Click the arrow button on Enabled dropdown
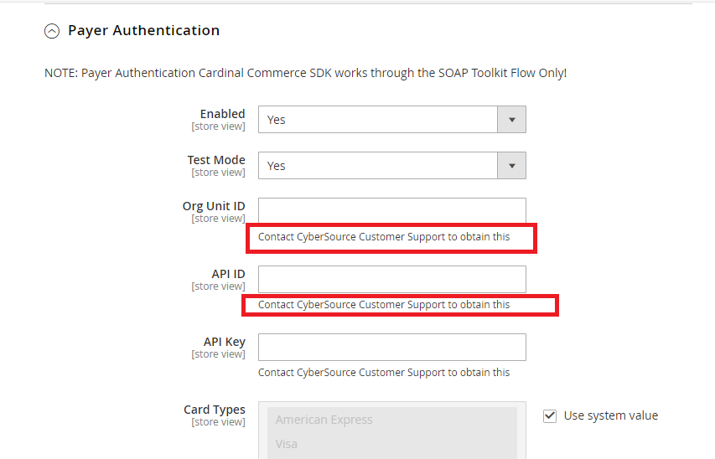This screenshot has width=715, height=459. [x=511, y=120]
